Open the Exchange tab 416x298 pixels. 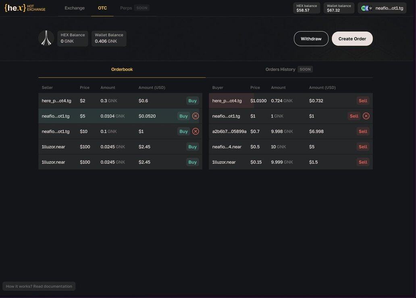(x=75, y=8)
